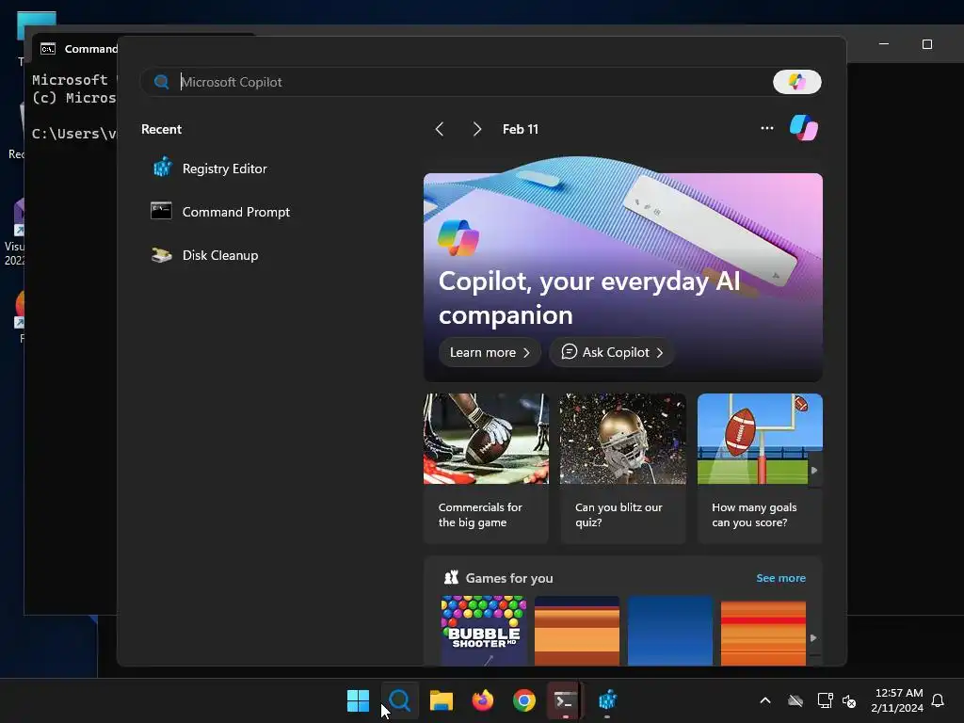The width and height of the screenshot is (964, 723).
Task: Click the Feb 11 date label
Action: [x=520, y=129]
